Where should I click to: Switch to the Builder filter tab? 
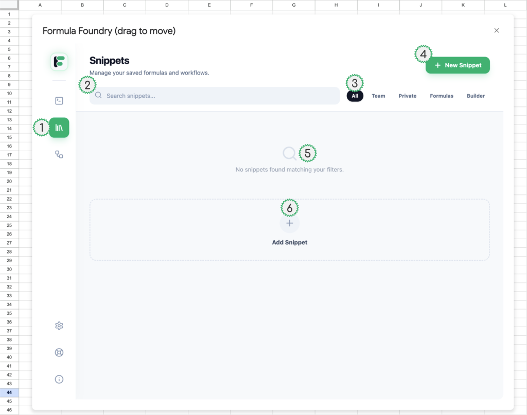pyautogui.click(x=476, y=96)
